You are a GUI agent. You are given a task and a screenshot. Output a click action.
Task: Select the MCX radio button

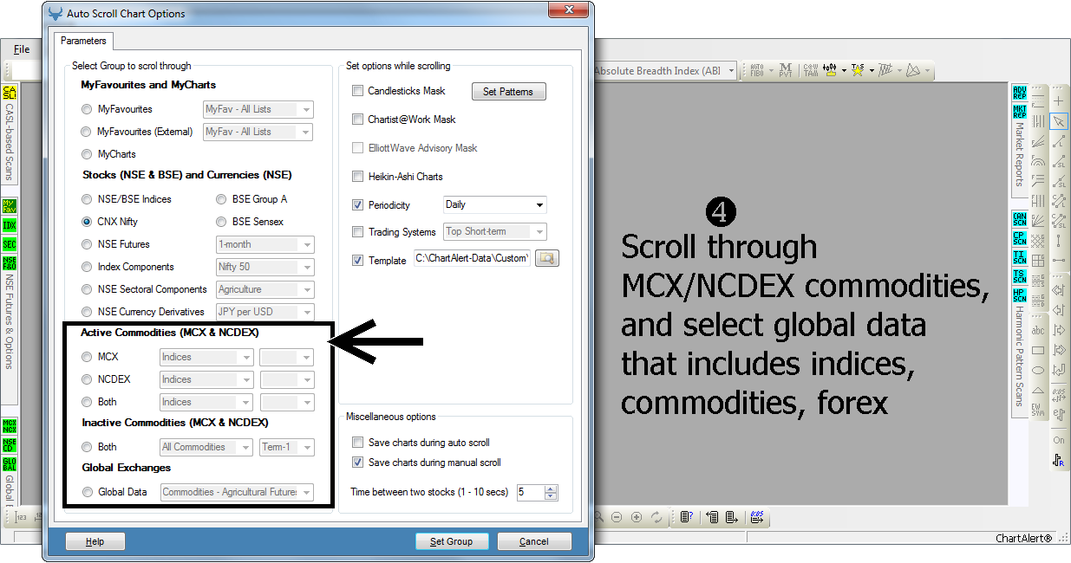86,357
